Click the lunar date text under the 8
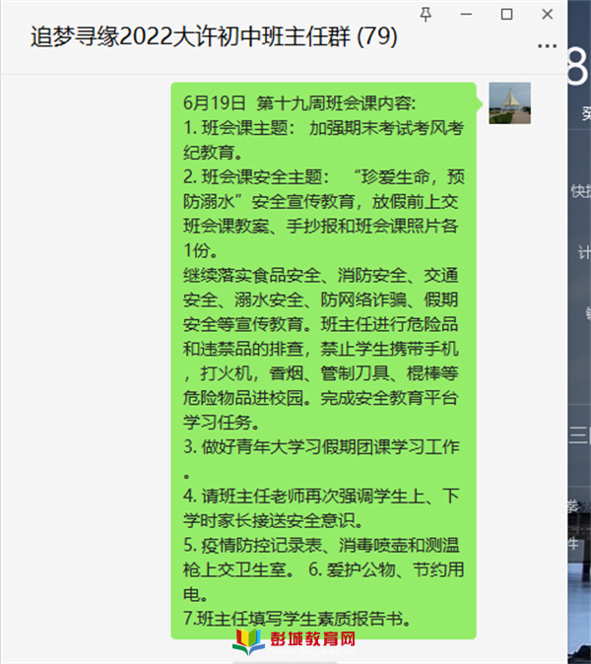Image resolution: width=591 pixels, height=664 pixels. coord(586,113)
